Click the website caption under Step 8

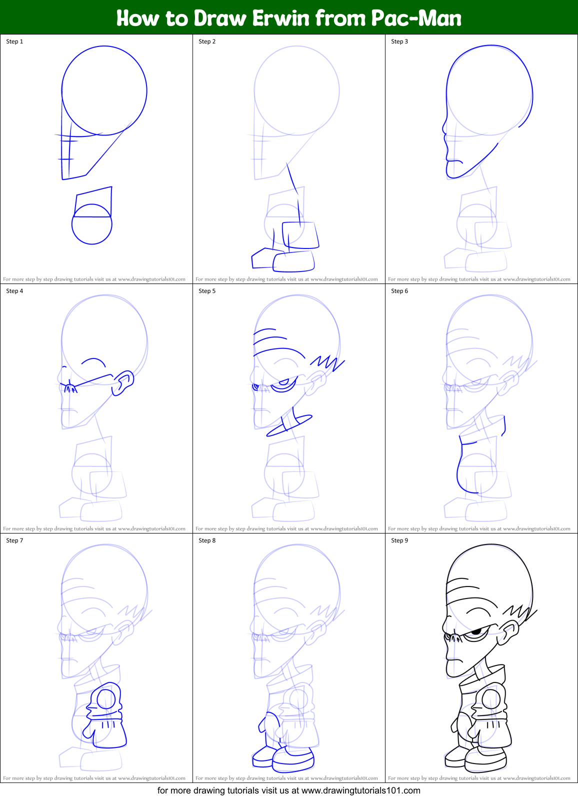[x=286, y=778]
